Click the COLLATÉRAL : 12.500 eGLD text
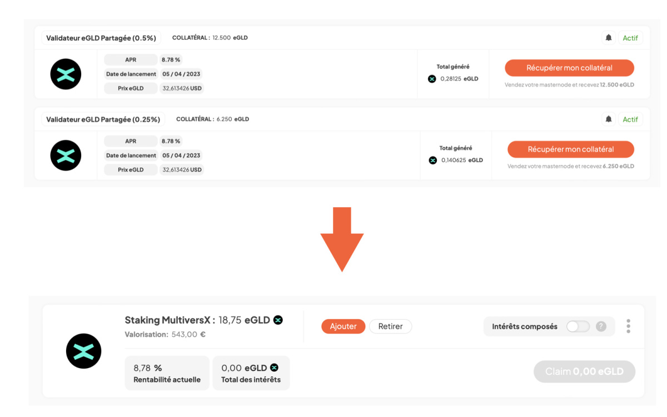The image size is (667, 417). (x=210, y=38)
